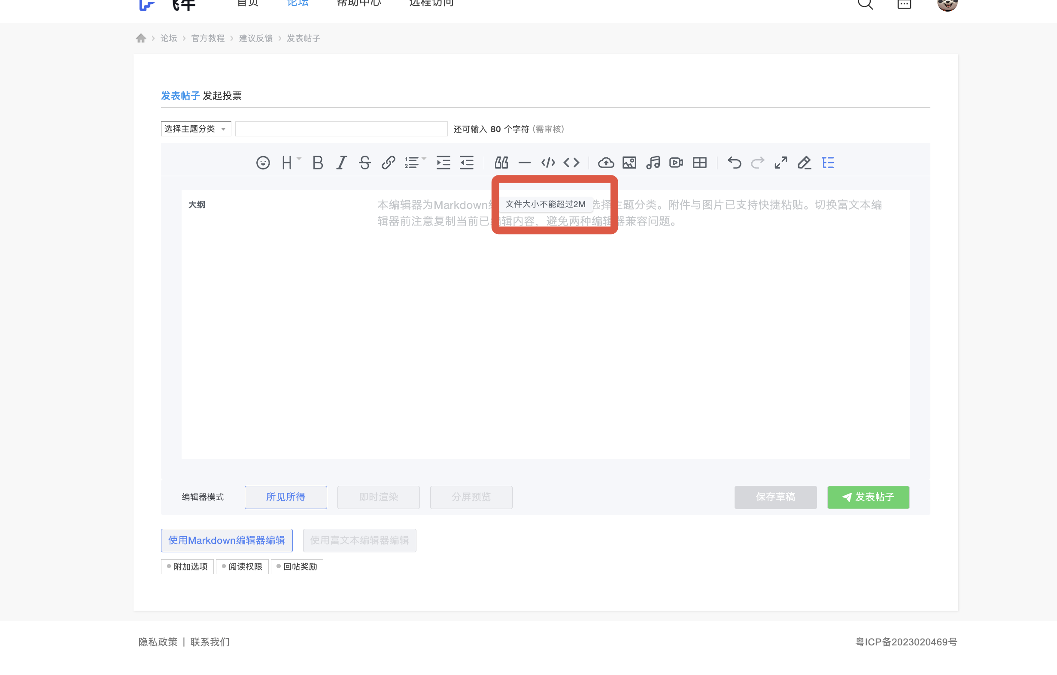Switch to 发表帖子 tab

180,96
